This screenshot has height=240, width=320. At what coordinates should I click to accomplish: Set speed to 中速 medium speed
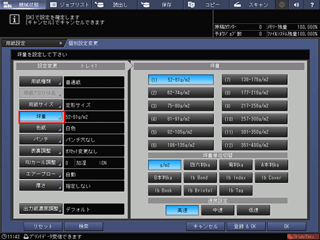[218, 210]
